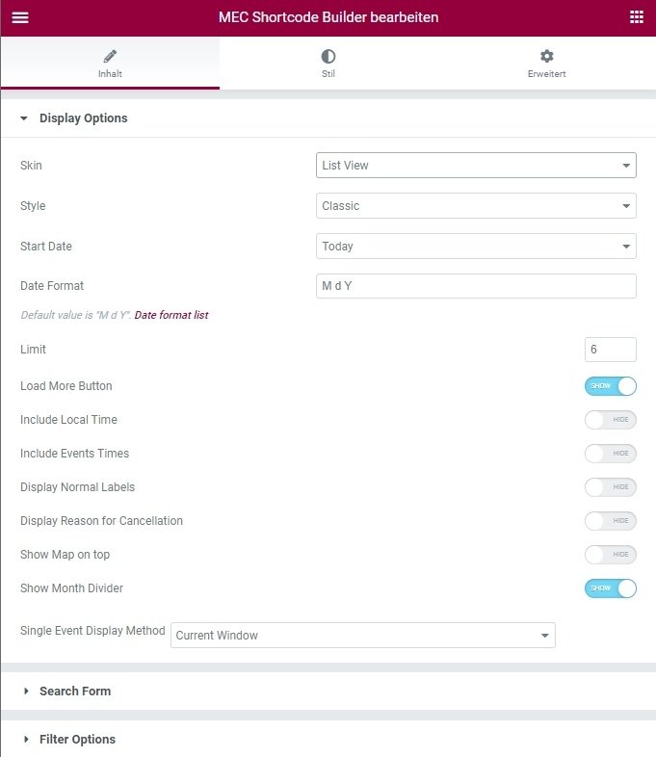Image resolution: width=656 pixels, height=757 pixels.
Task: Open the Date format list link
Action: pyautogui.click(x=171, y=315)
